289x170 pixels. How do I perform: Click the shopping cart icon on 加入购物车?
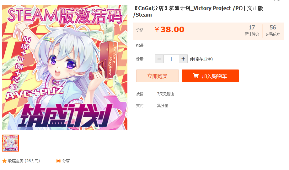tap(196, 76)
